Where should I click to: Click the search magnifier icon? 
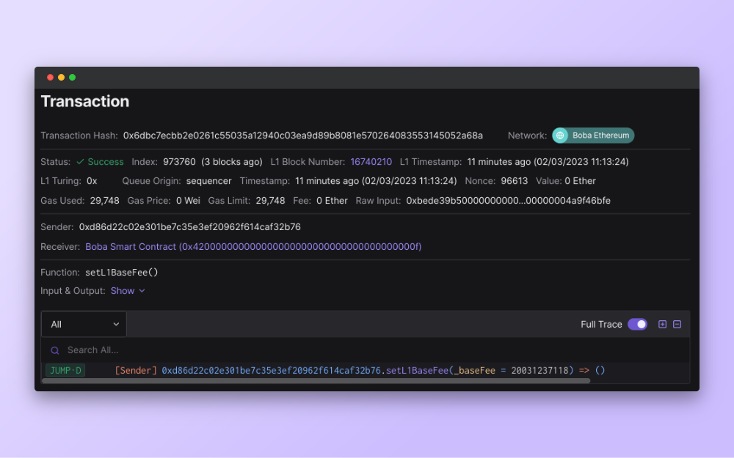coord(55,350)
